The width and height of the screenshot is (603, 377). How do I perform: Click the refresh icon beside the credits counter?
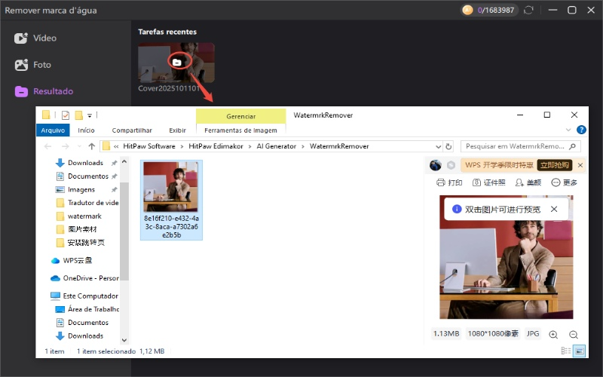point(528,11)
